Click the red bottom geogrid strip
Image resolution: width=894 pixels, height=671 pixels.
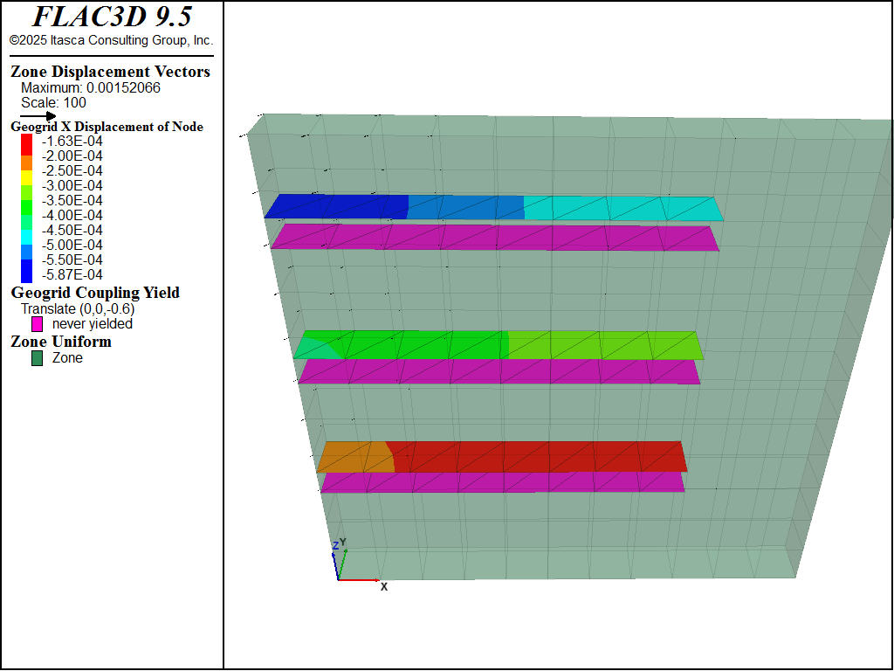pos(536,457)
